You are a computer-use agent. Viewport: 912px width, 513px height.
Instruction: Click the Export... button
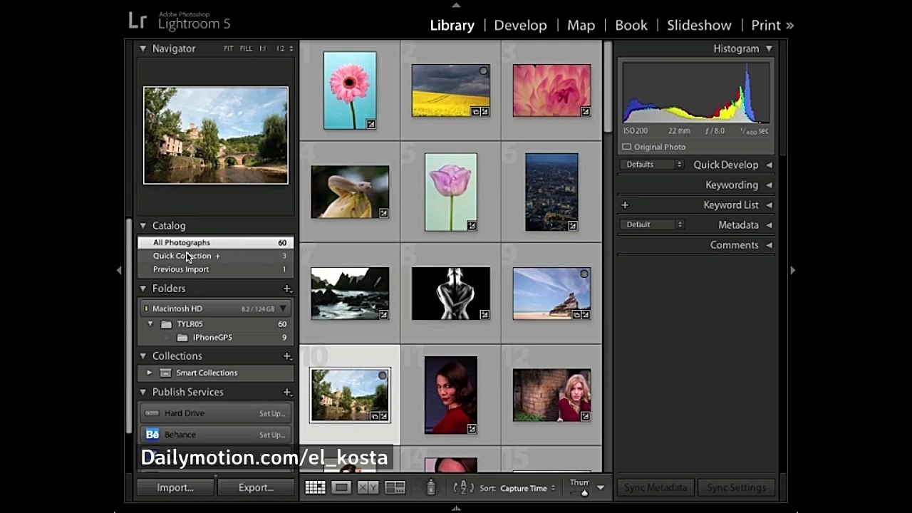256,487
